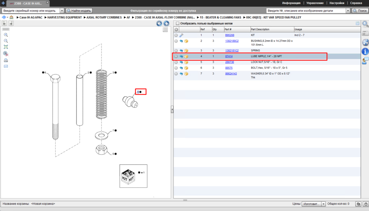Open the blue information icon in sidebar
The height and width of the screenshot is (211, 369).
[365, 51]
